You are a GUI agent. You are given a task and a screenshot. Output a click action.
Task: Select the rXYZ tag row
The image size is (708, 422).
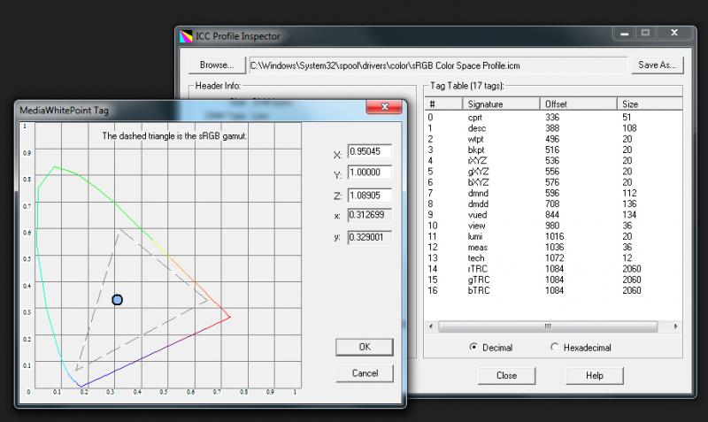tap(554, 161)
